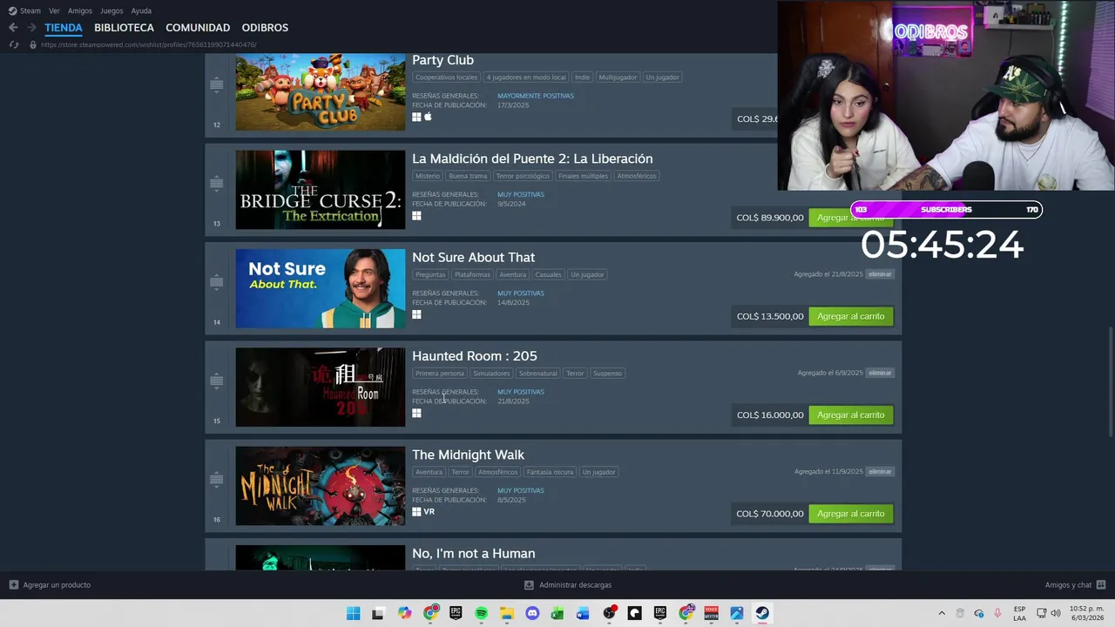
Task: Open MAYORMENTE POSITIVAS reviews for Party Club
Action: point(536,96)
